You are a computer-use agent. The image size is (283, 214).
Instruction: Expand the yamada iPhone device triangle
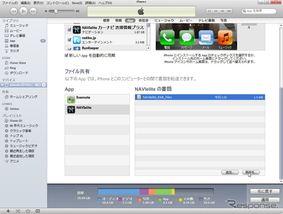coord(3,85)
